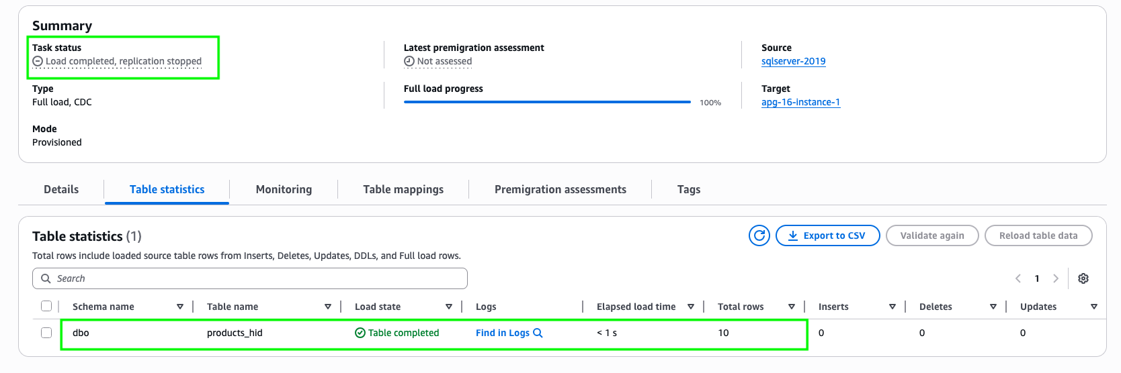This screenshot has width=1121, height=373.
Task: Open the sqlserver-2019 source link
Action: pyautogui.click(x=793, y=61)
